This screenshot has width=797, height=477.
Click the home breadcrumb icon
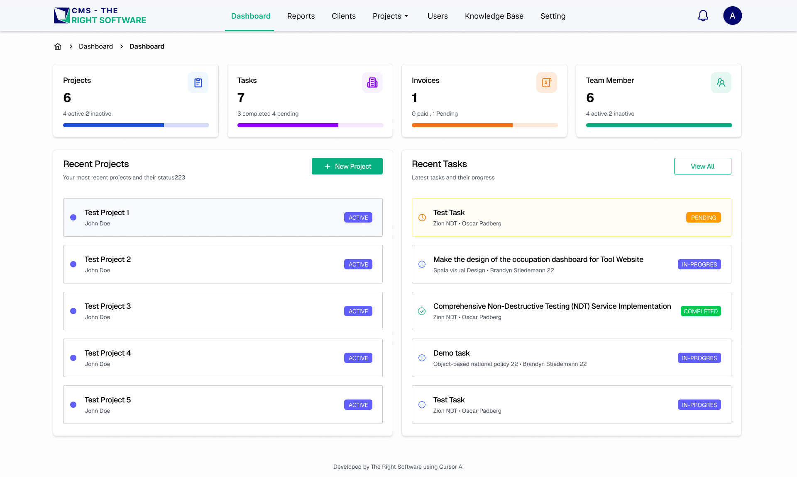pos(58,46)
